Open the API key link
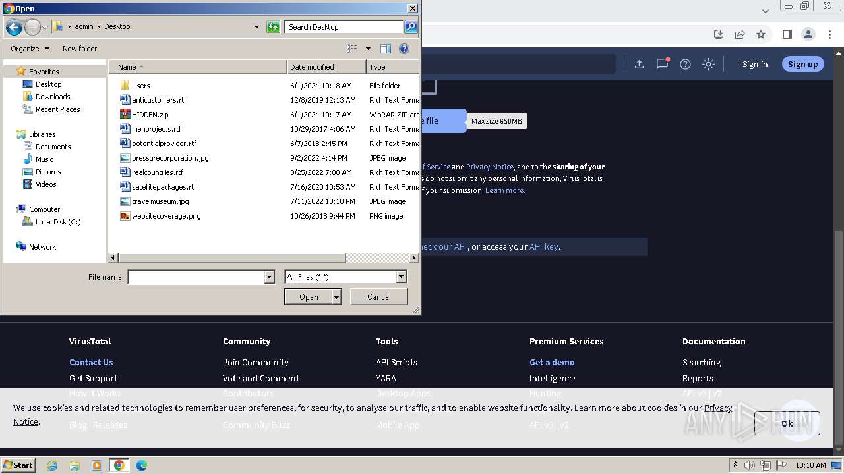The image size is (844, 474). tap(544, 247)
